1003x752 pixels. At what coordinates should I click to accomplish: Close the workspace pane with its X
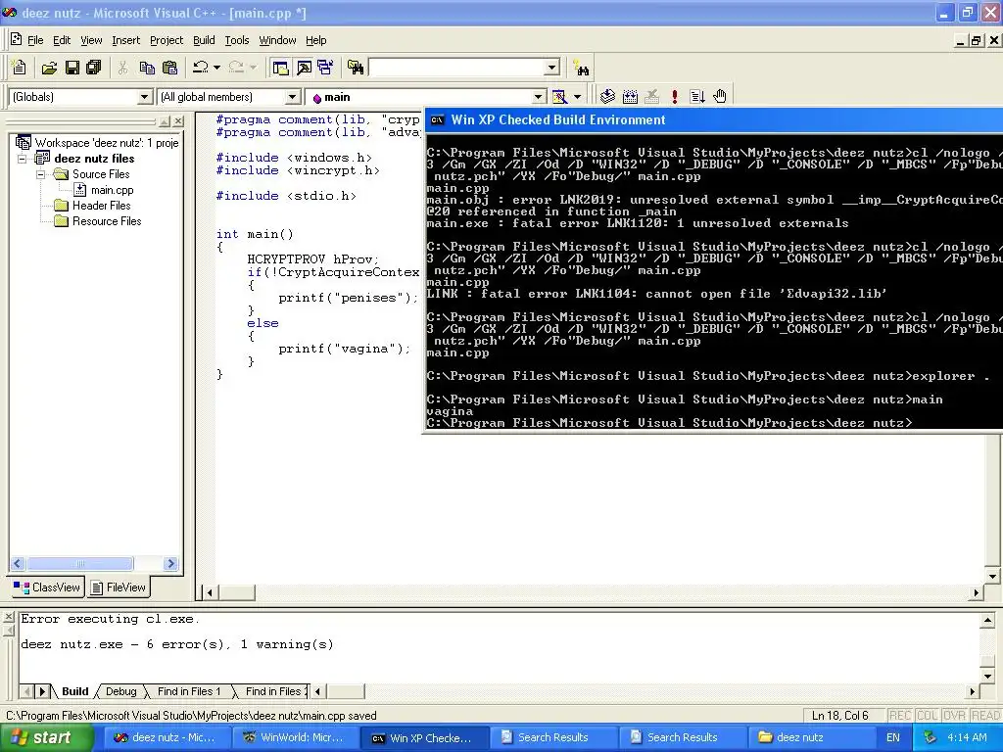[178, 120]
